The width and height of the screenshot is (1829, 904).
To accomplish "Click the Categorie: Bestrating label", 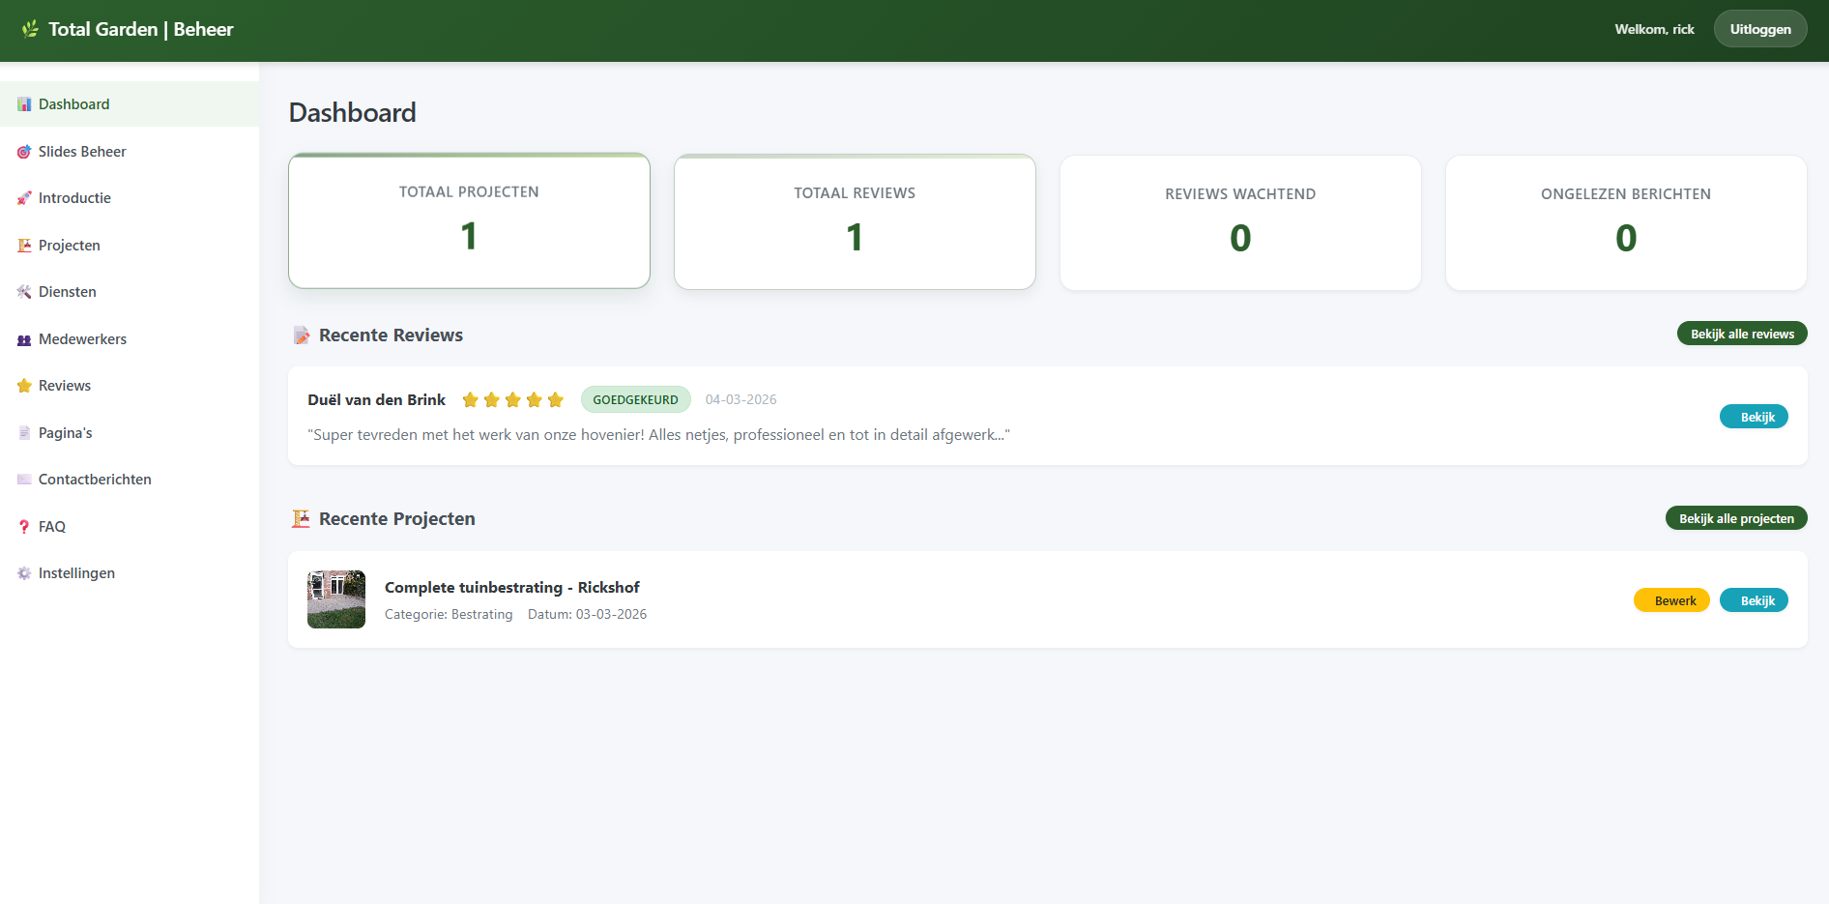I will (x=449, y=614).
